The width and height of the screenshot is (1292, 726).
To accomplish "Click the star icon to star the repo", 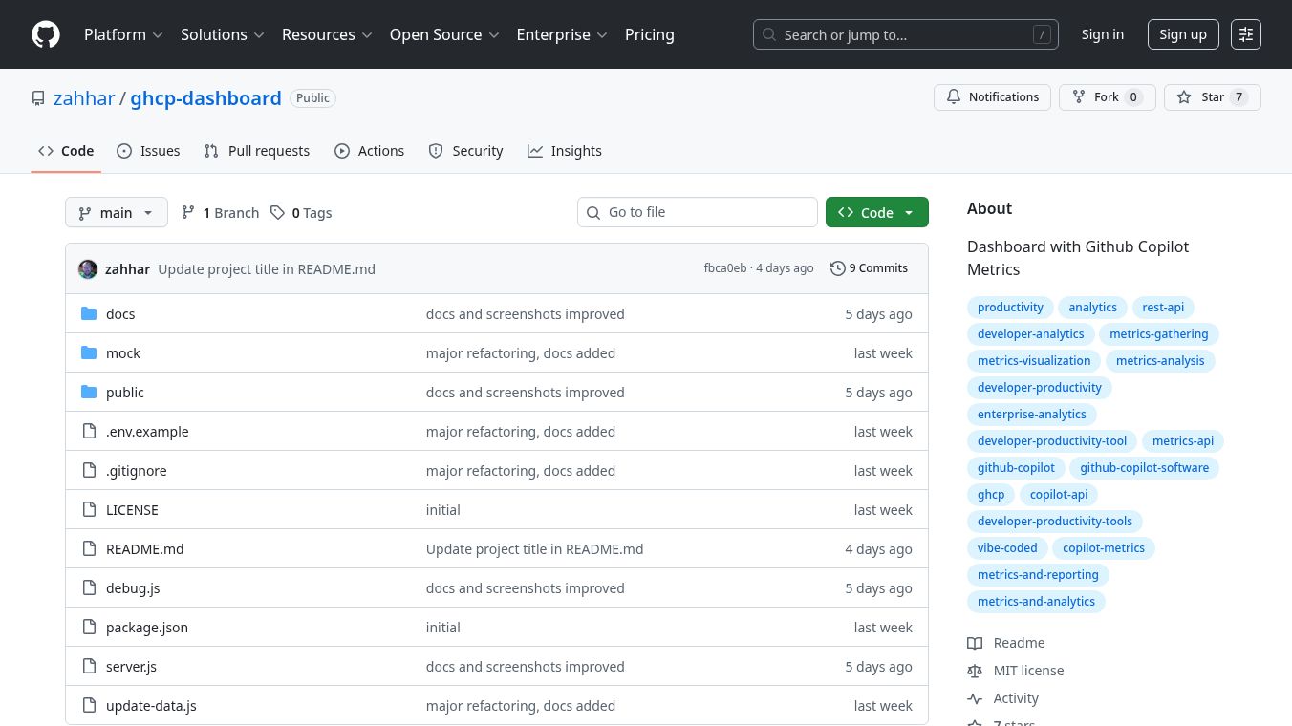I will coord(1184,96).
